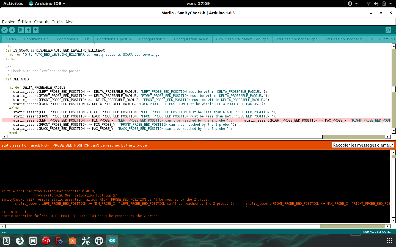Click console horizontal scrollbar right arrow
Viewport: 396px width, 247px height.
coord(388,226)
